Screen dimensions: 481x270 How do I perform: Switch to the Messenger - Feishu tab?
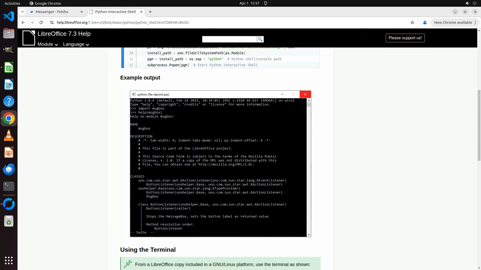tap(52, 12)
